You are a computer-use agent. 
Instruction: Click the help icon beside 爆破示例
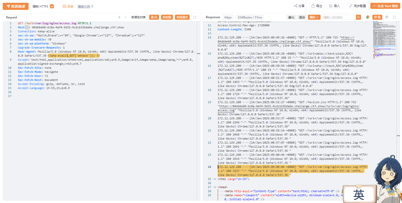point(92,7)
